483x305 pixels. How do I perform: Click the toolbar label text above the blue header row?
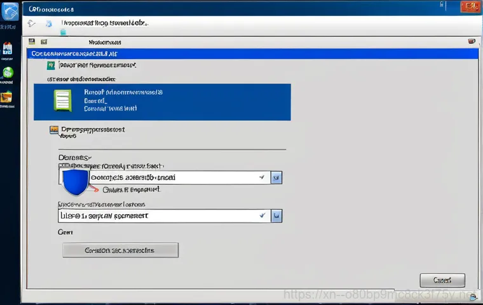[x=105, y=42]
